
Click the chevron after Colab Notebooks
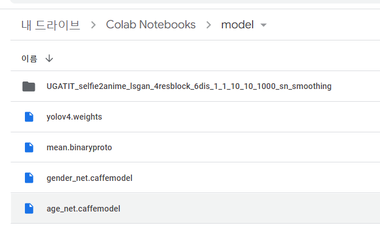[x=209, y=25]
